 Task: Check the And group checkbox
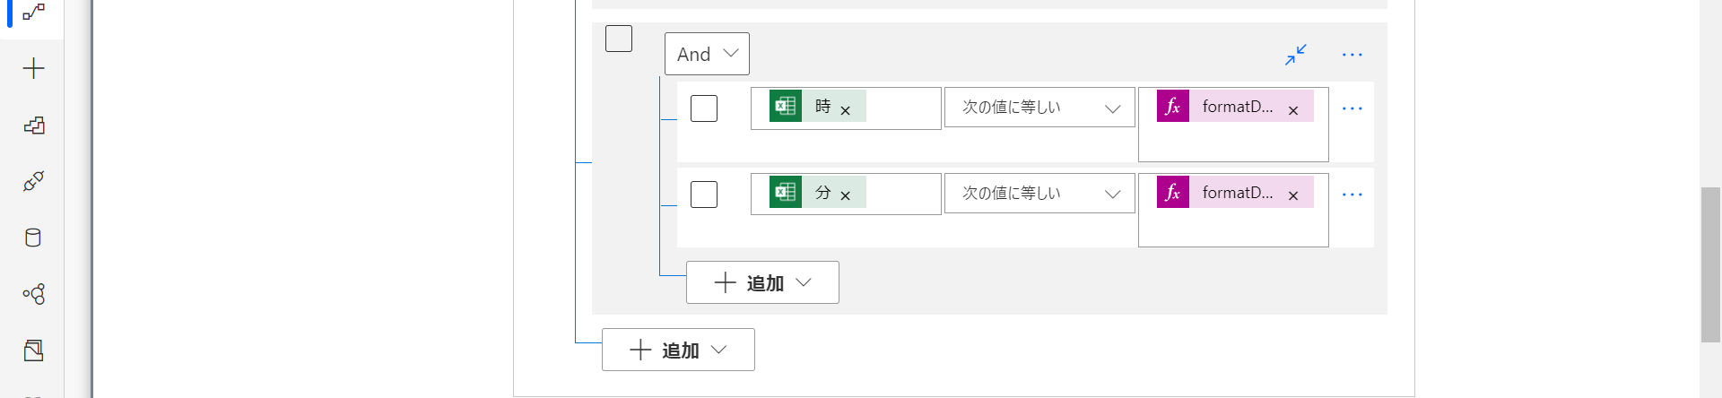click(619, 39)
